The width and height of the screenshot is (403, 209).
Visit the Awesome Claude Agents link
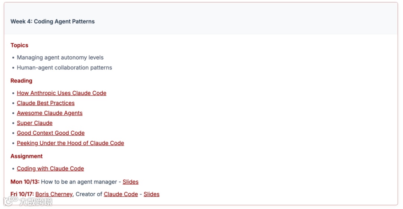pyautogui.click(x=50, y=113)
